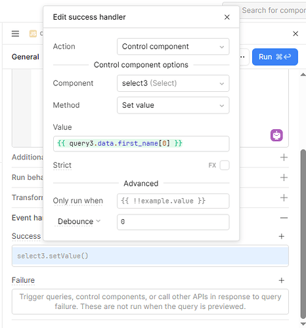Click the Search for components field
Image resolution: width=306 pixels, height=328 pixels.
tap(274, 10)
